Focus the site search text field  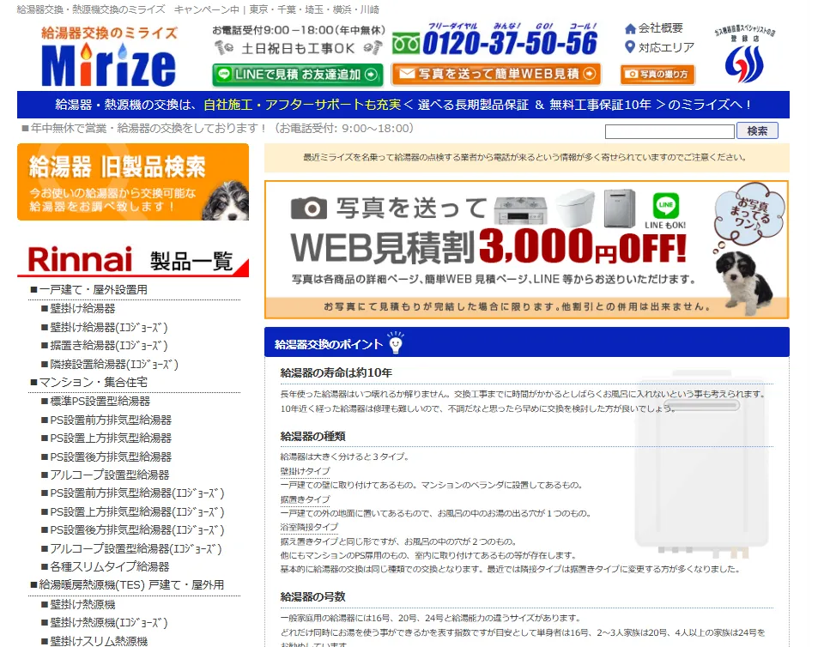tap(669, 131)
